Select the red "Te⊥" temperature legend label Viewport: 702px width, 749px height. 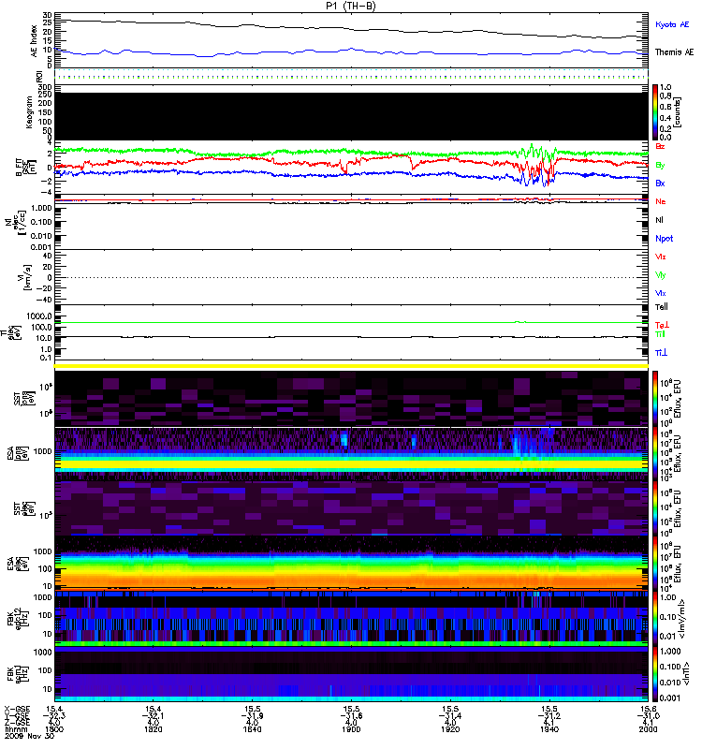pyautogui.click(x=662, y=325)
